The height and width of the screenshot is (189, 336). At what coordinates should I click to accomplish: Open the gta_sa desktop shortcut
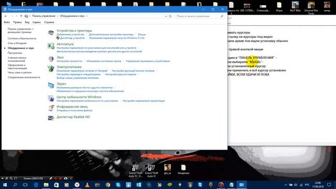167,169
